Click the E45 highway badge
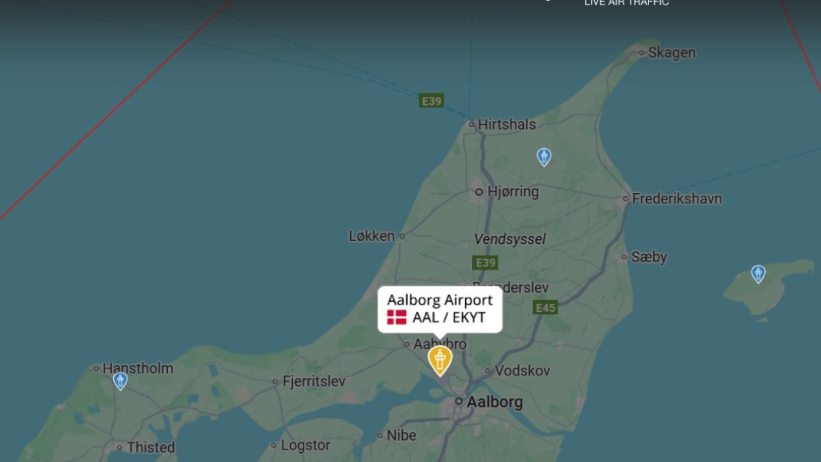821x462 pixels. pyautogui.click(x=545, y=308)
